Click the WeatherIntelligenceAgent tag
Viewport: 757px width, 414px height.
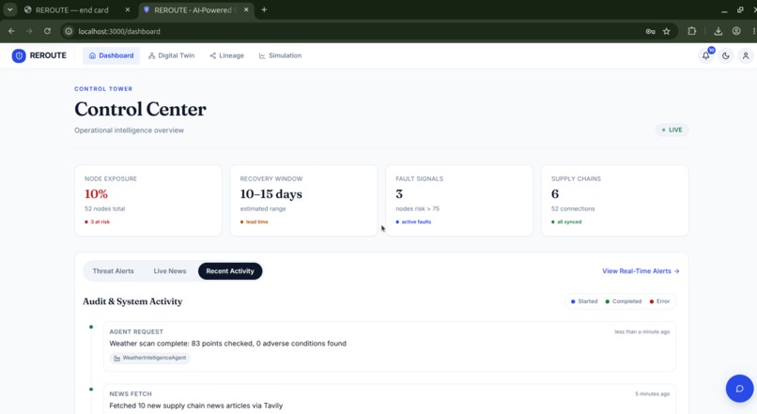click(149, 358)
